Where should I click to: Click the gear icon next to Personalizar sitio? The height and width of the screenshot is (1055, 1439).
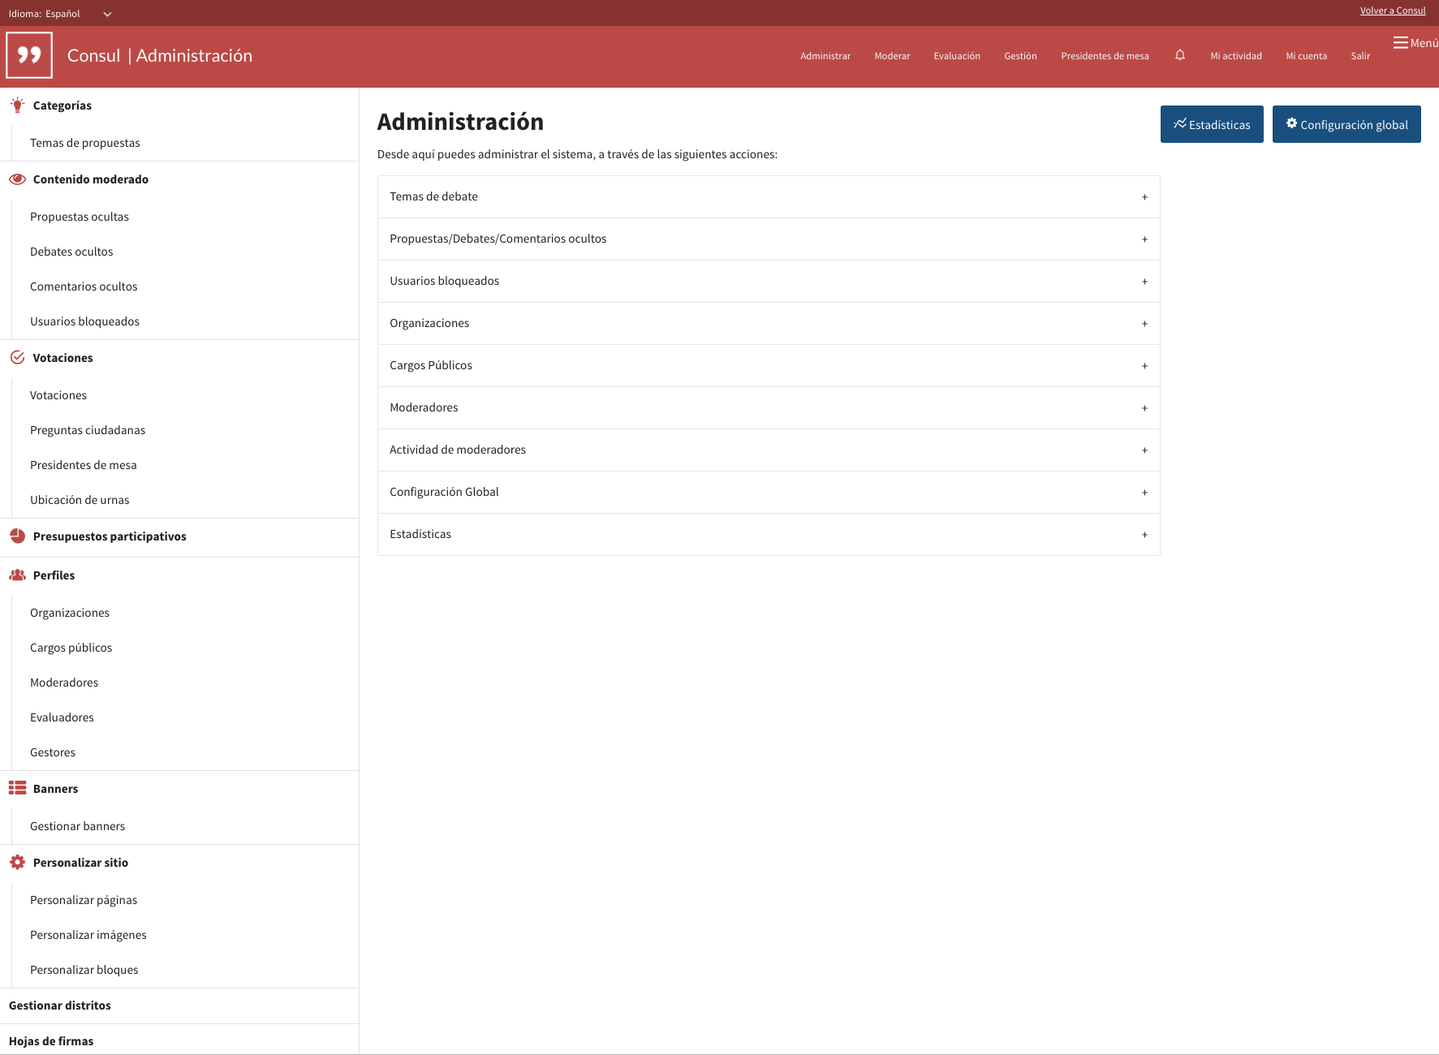[17, 862]
